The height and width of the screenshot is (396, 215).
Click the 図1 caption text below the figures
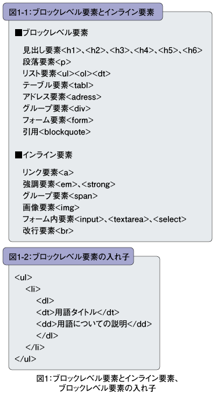pos(107,383)
